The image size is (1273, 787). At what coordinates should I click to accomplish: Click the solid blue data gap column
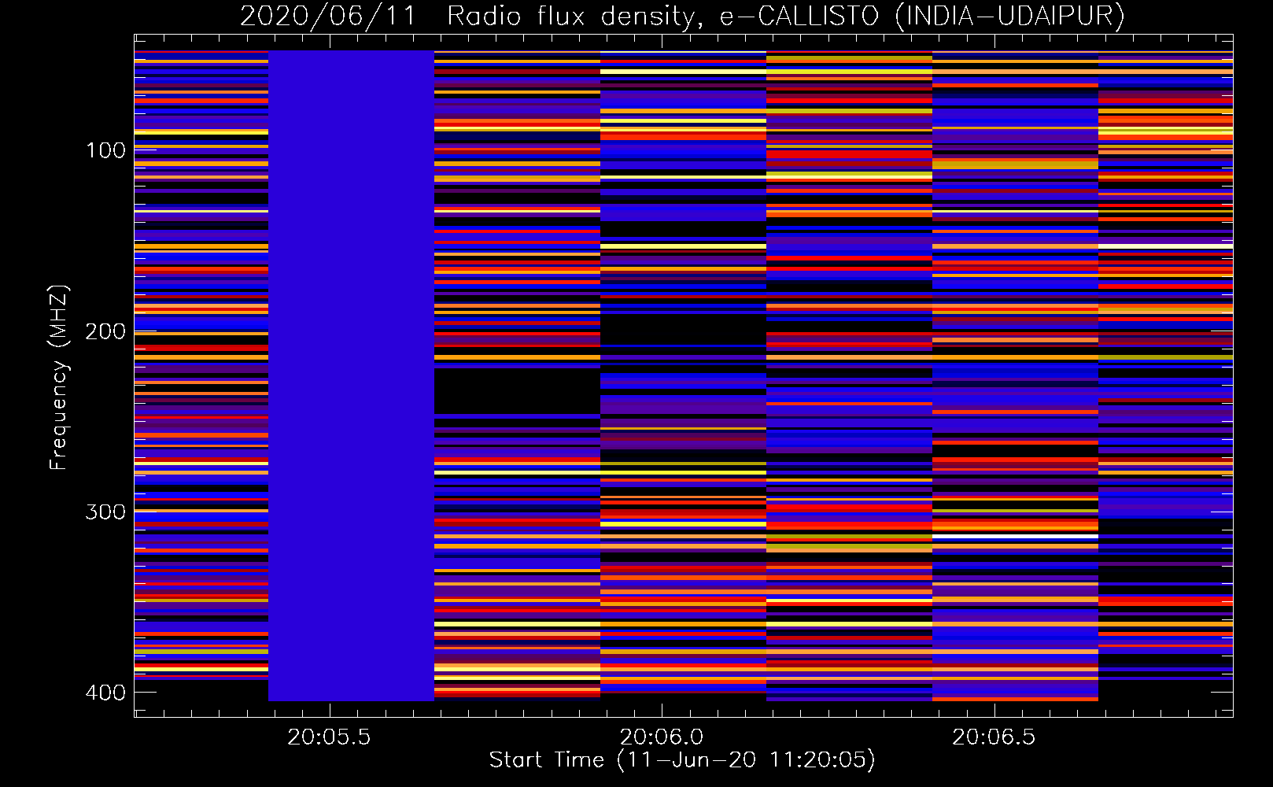(x=351, y=375)
